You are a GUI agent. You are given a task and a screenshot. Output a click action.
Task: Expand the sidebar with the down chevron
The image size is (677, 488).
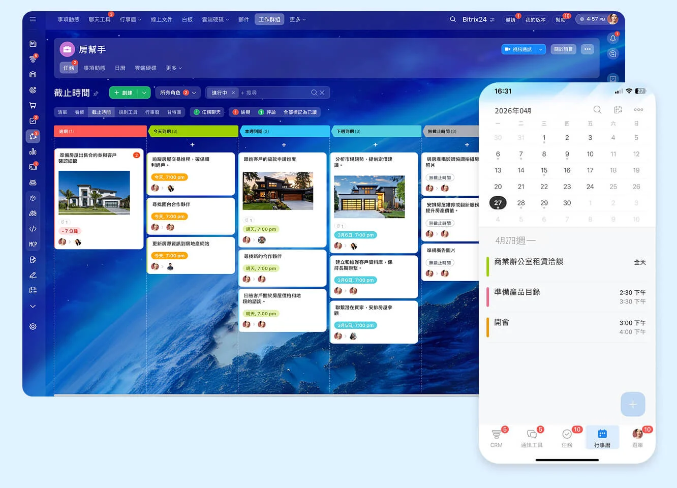click(x=33, y=306)
